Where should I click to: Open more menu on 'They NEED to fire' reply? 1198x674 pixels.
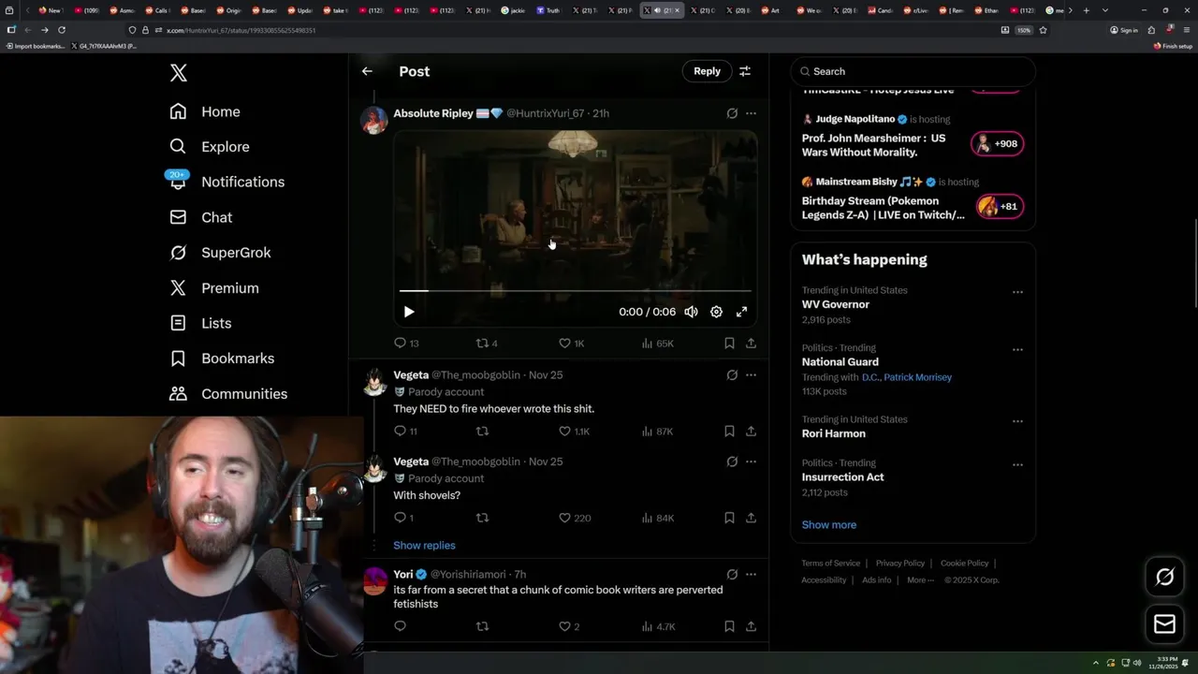751,375
